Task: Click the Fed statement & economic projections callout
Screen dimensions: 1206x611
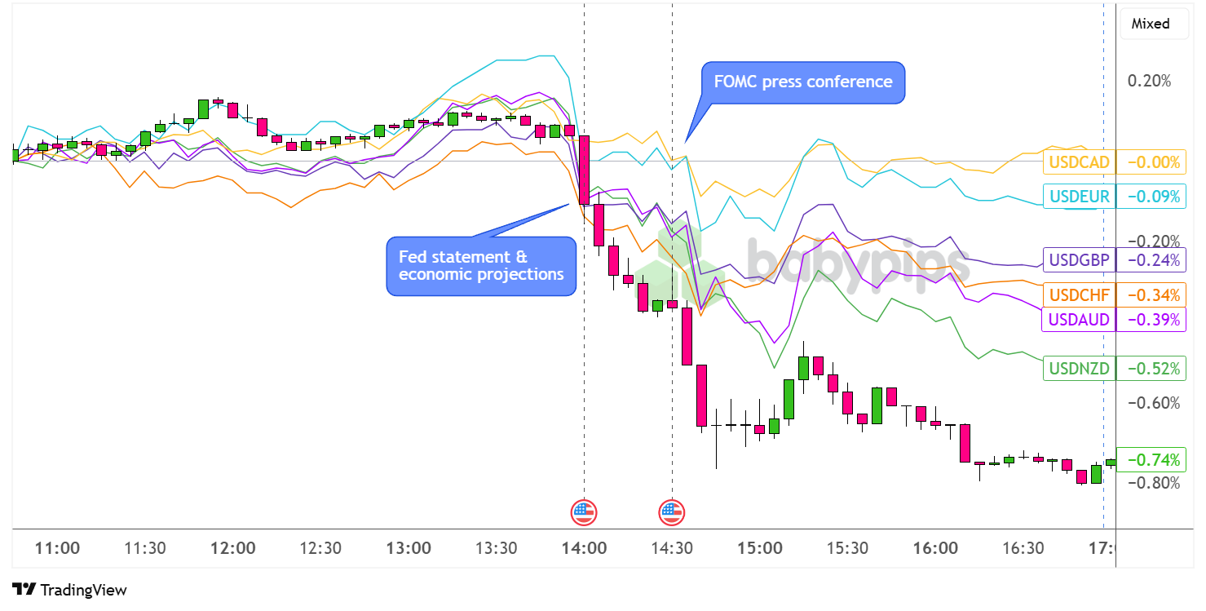Action: 480,265
